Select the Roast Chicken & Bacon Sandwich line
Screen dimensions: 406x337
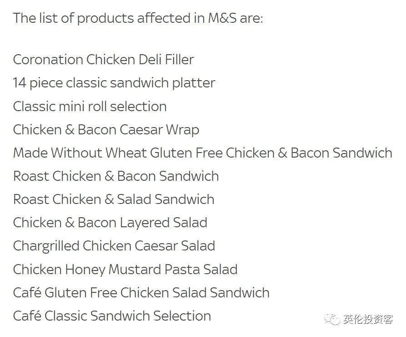pyautogui.click(x=116, y=176)
